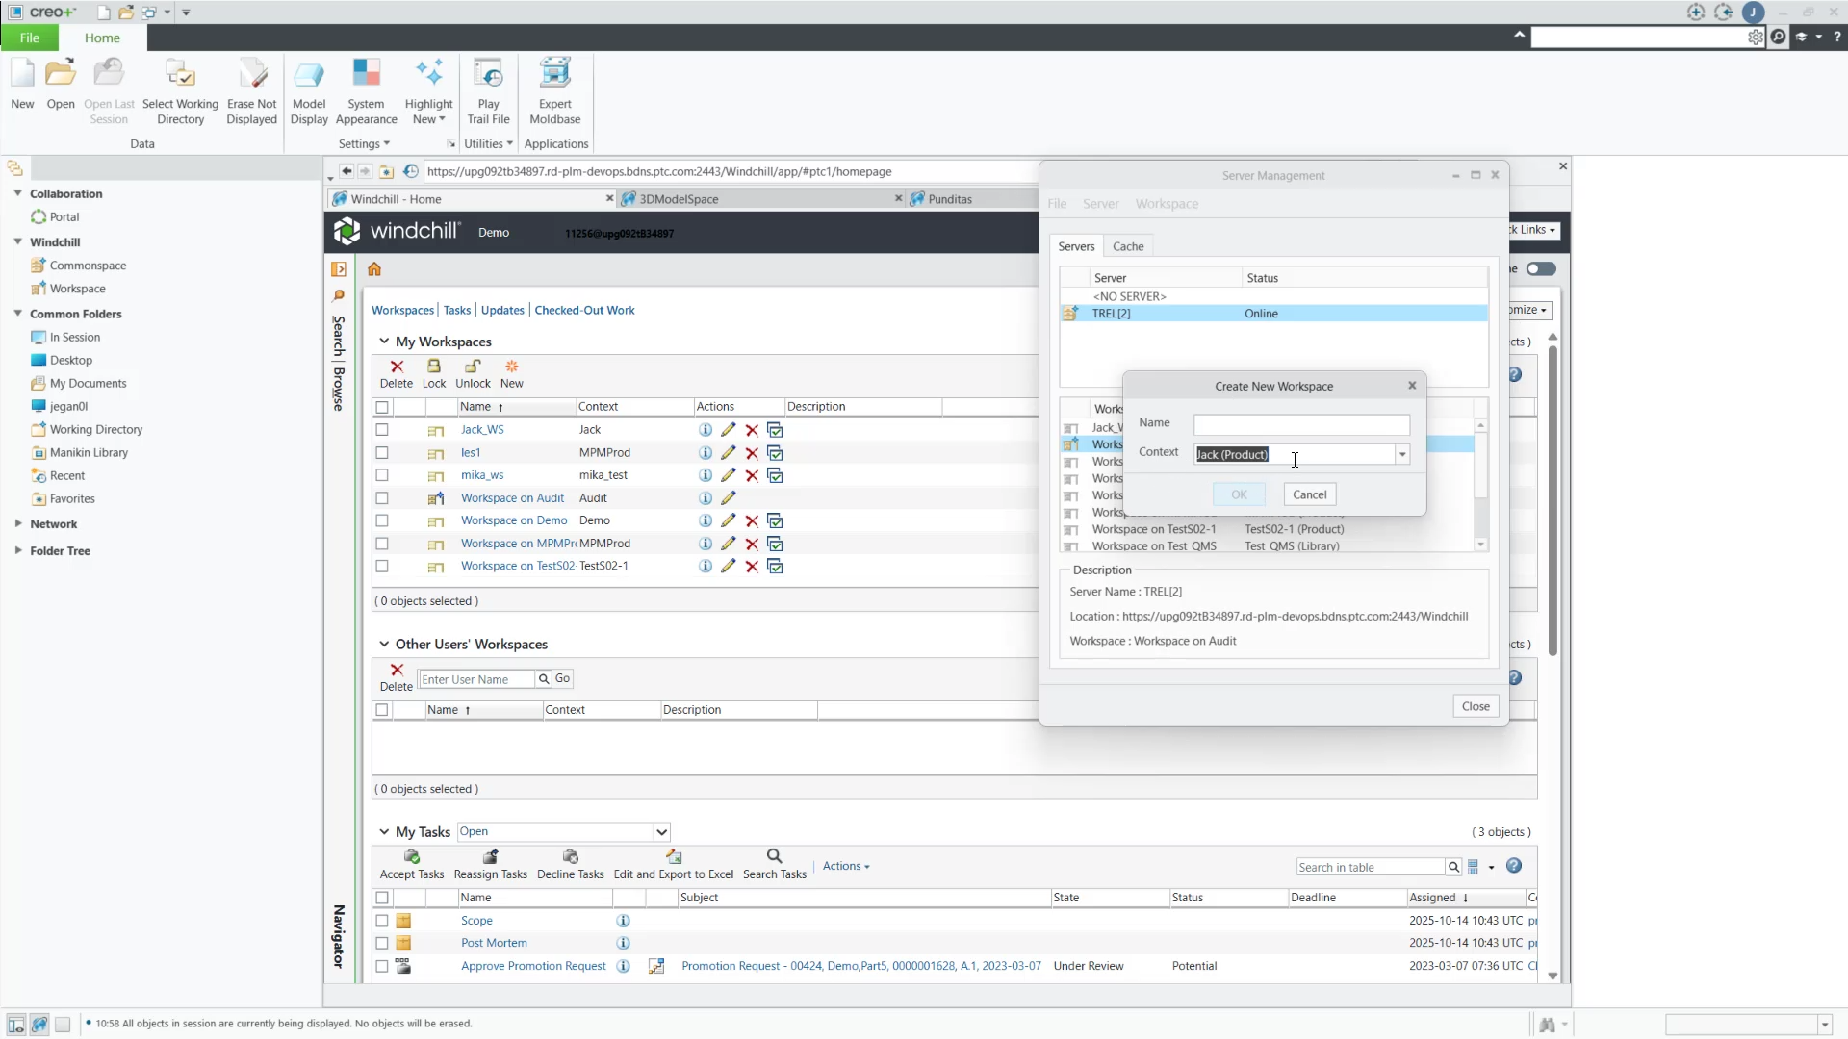This screenshot has width=1848, height=1039.
Task: Expand the Network tree node
Action: coord(17,523)
